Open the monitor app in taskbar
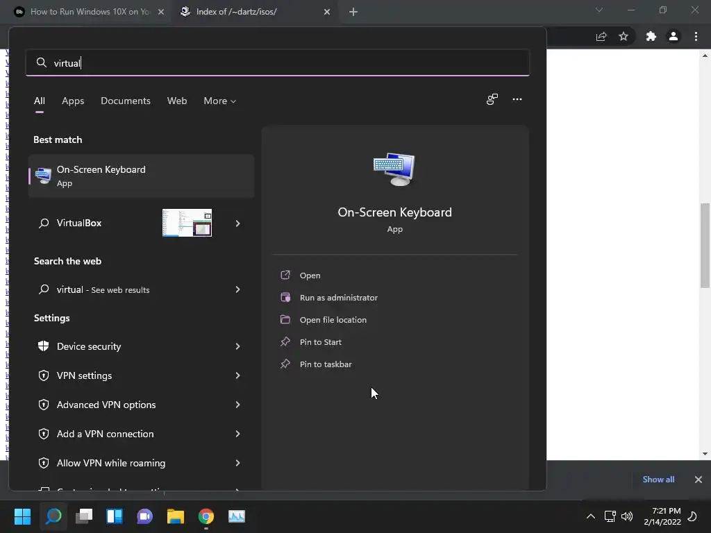Image resolution: width=711 pixels, height=533 pixels. coord(237,516)
